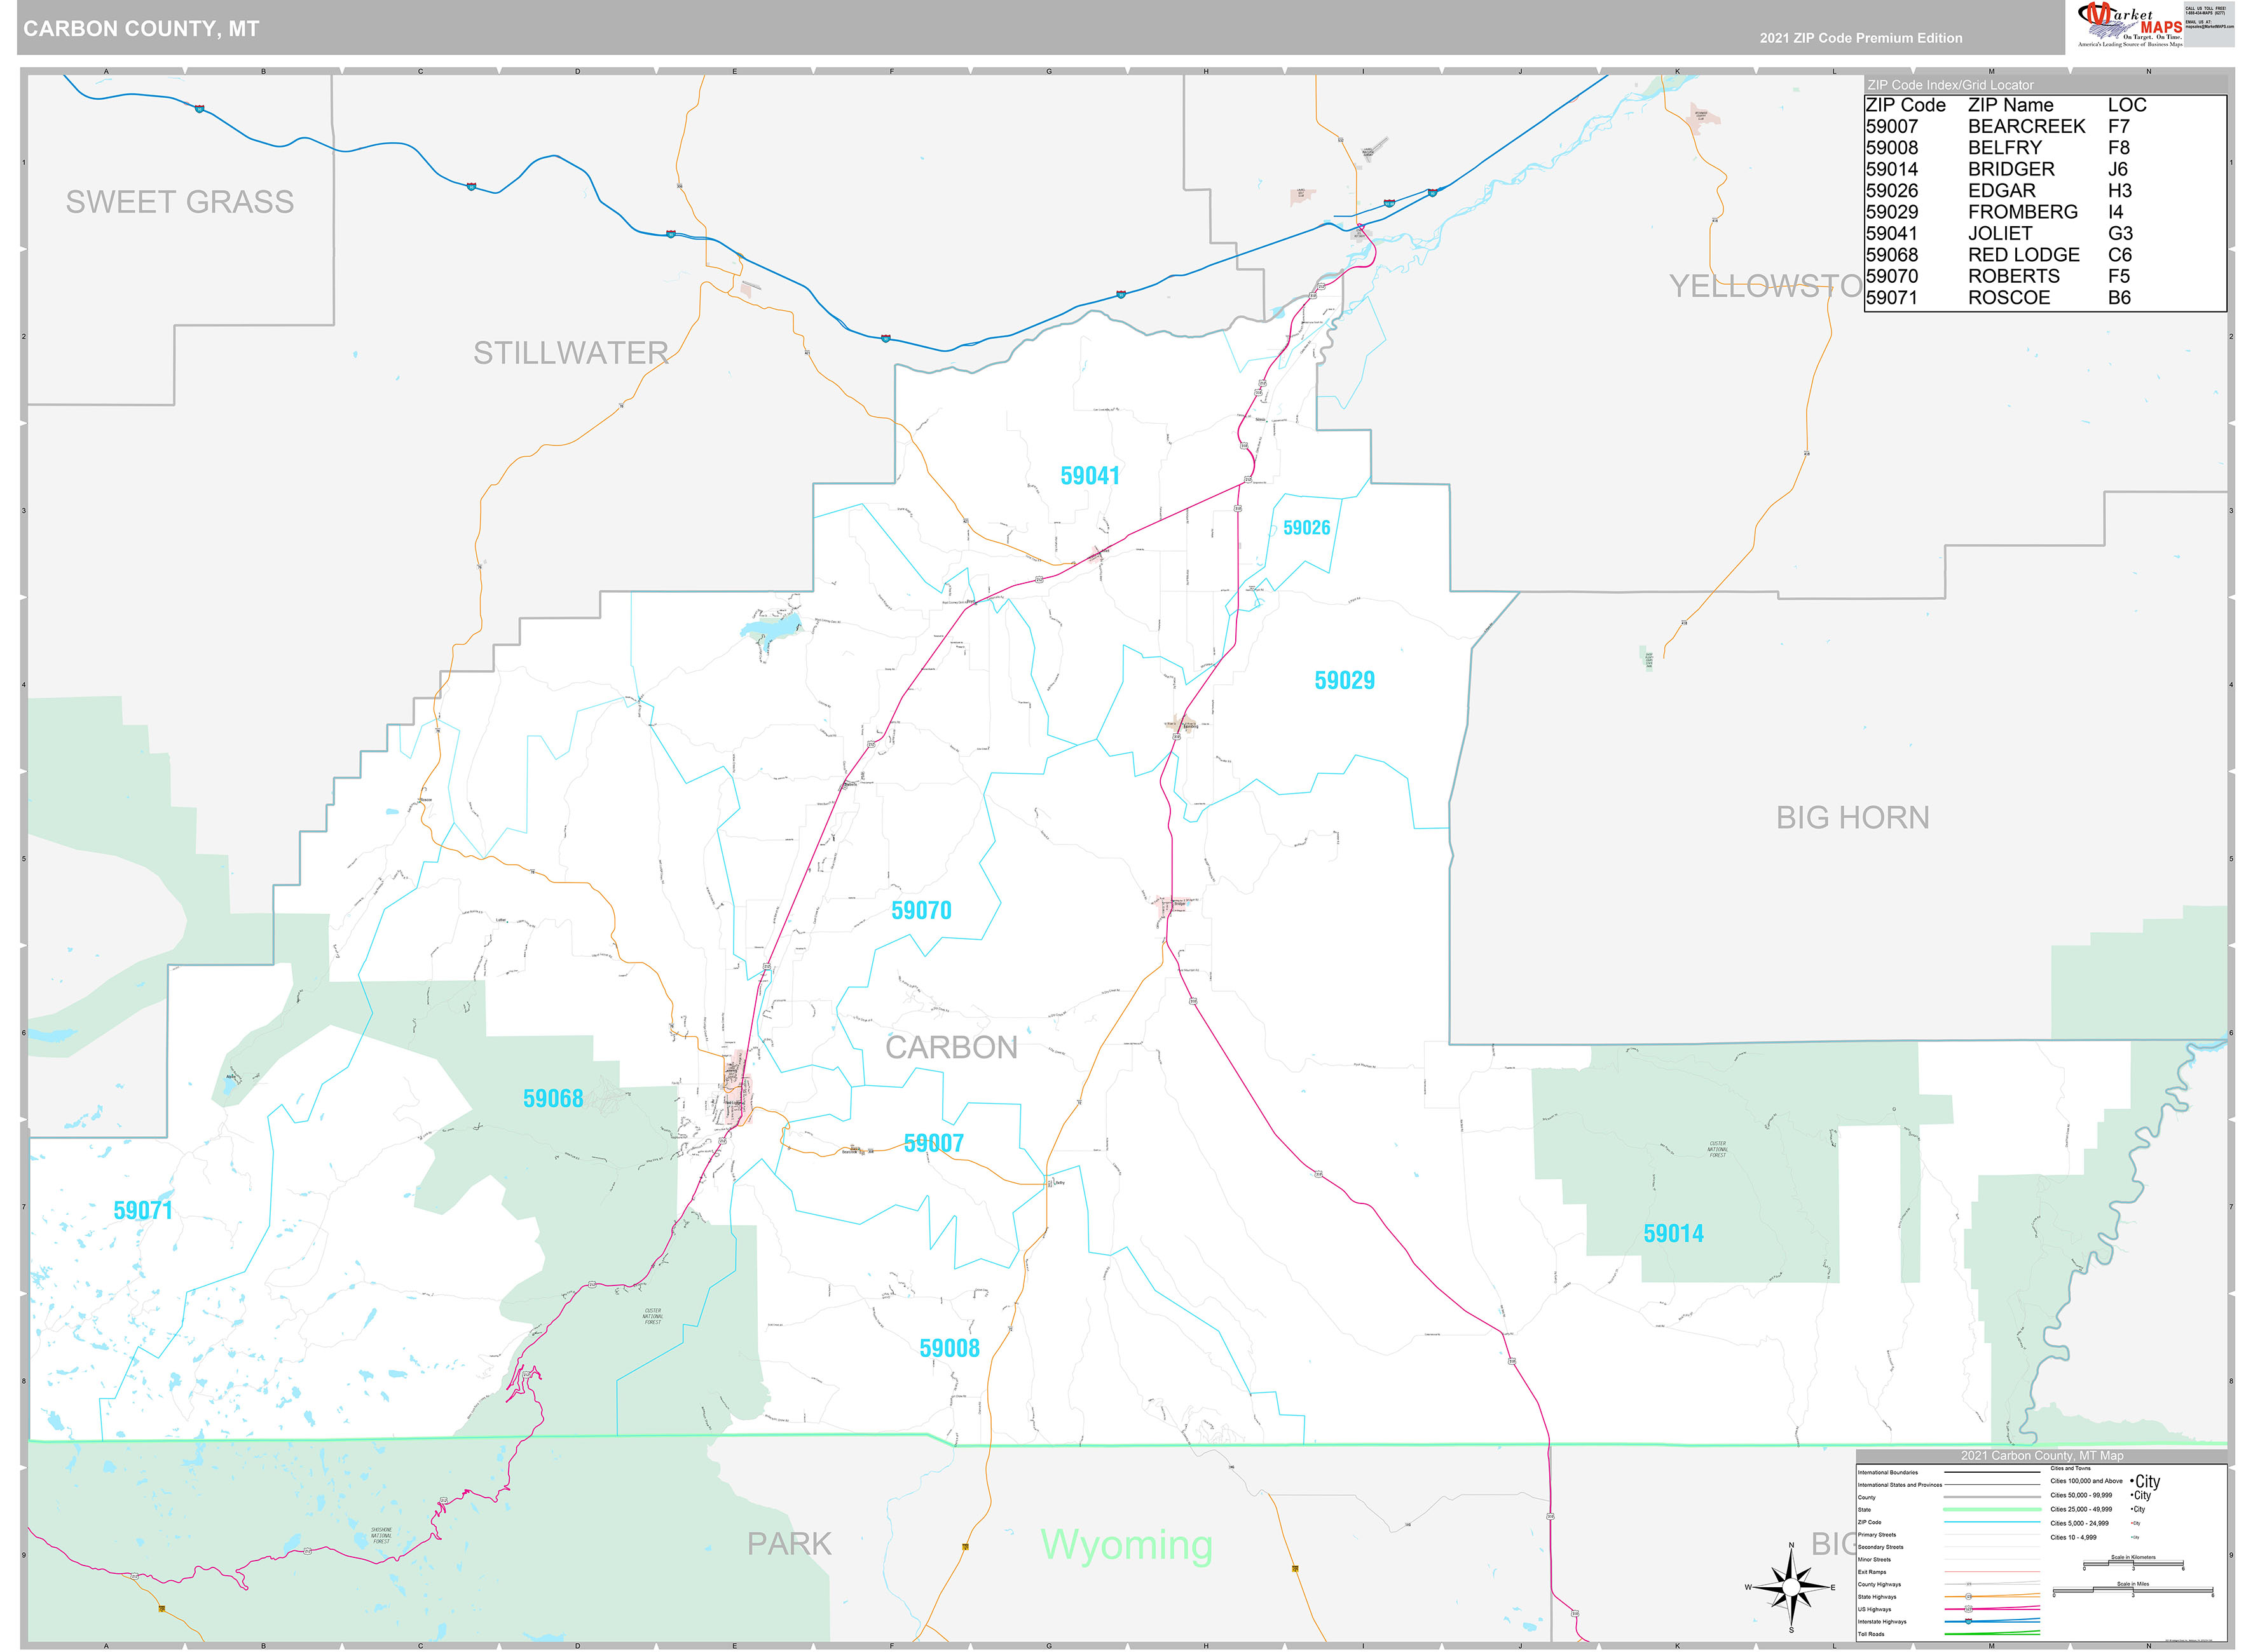This screenshot has height=1652, width=2246.
Task: Select the 59008 ZIP label on the map
Action: tap(949, 1349)
